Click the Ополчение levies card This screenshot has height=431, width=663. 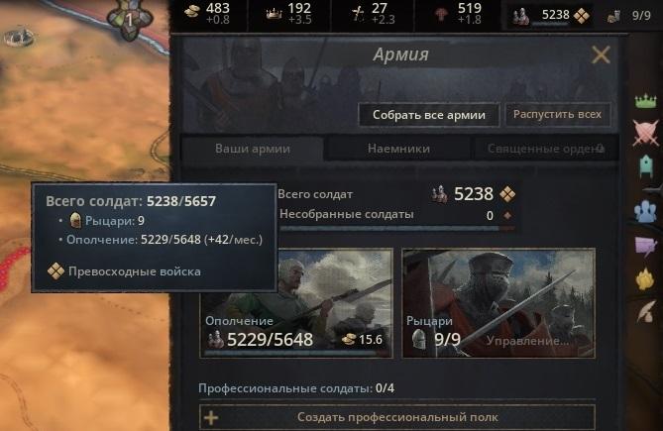click(296, 303)
